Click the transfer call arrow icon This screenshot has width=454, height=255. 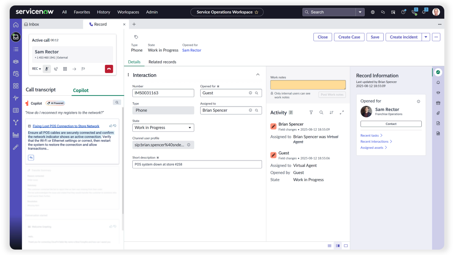(74, 69)
